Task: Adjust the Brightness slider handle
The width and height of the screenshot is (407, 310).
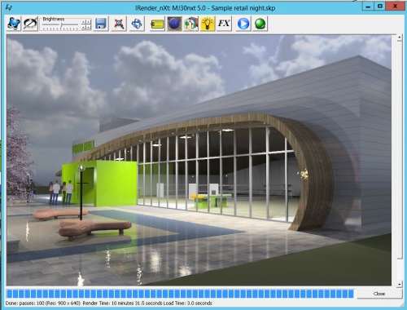Action: point(62,26)
